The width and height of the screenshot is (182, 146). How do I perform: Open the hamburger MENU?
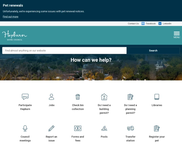pos(177,35)
